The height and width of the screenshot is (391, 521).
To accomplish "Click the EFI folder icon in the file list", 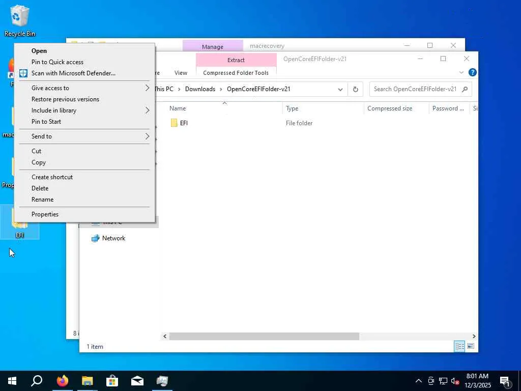I will click(x=174, y=123).
